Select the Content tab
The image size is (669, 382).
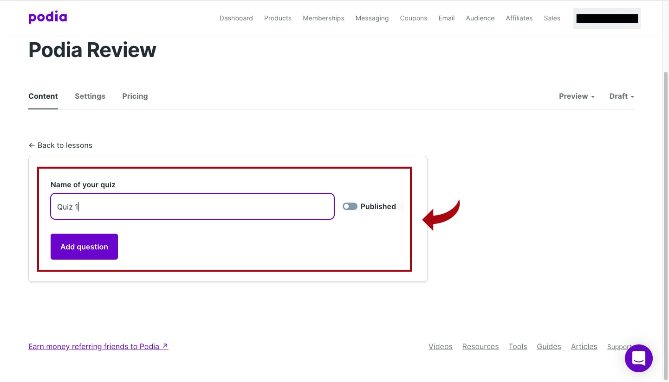43,96
